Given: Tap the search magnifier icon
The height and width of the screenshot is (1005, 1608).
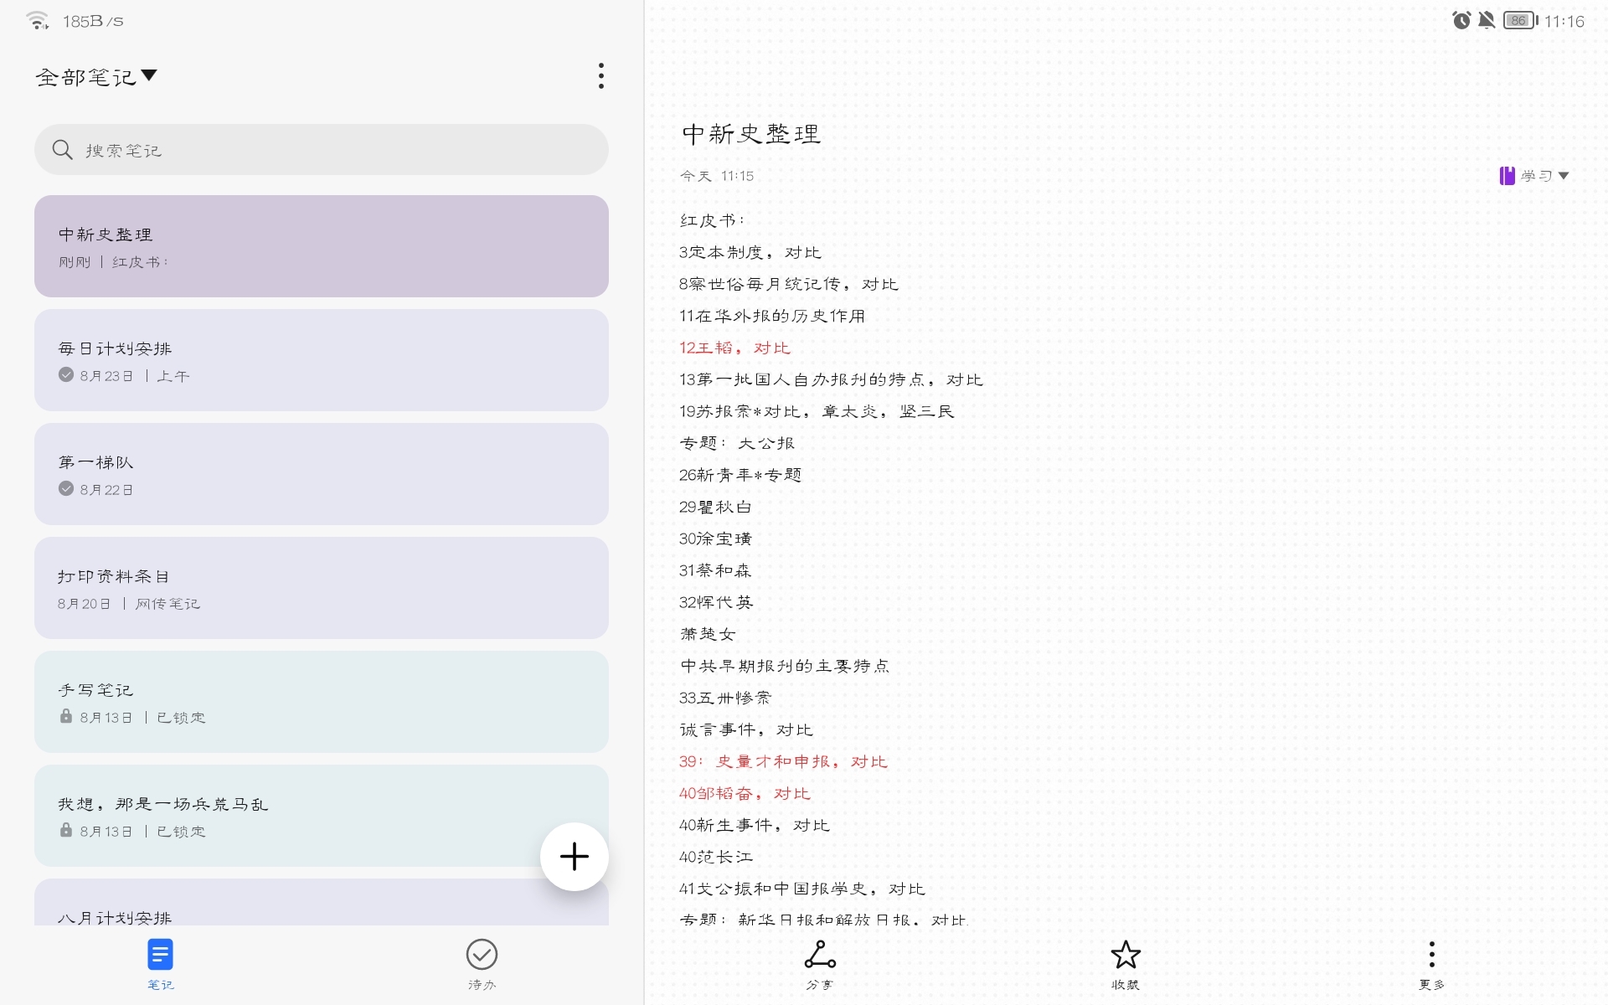Looking at the screenshot, I should (63, 150).
